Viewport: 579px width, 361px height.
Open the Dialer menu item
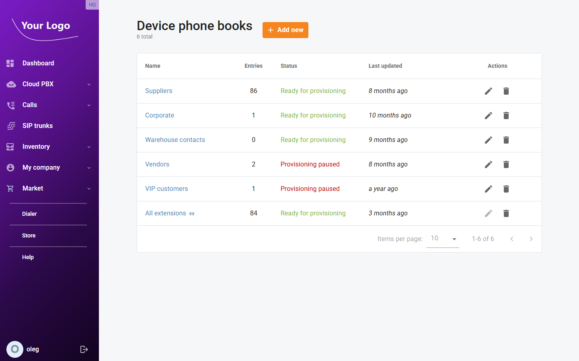[29, 214]
